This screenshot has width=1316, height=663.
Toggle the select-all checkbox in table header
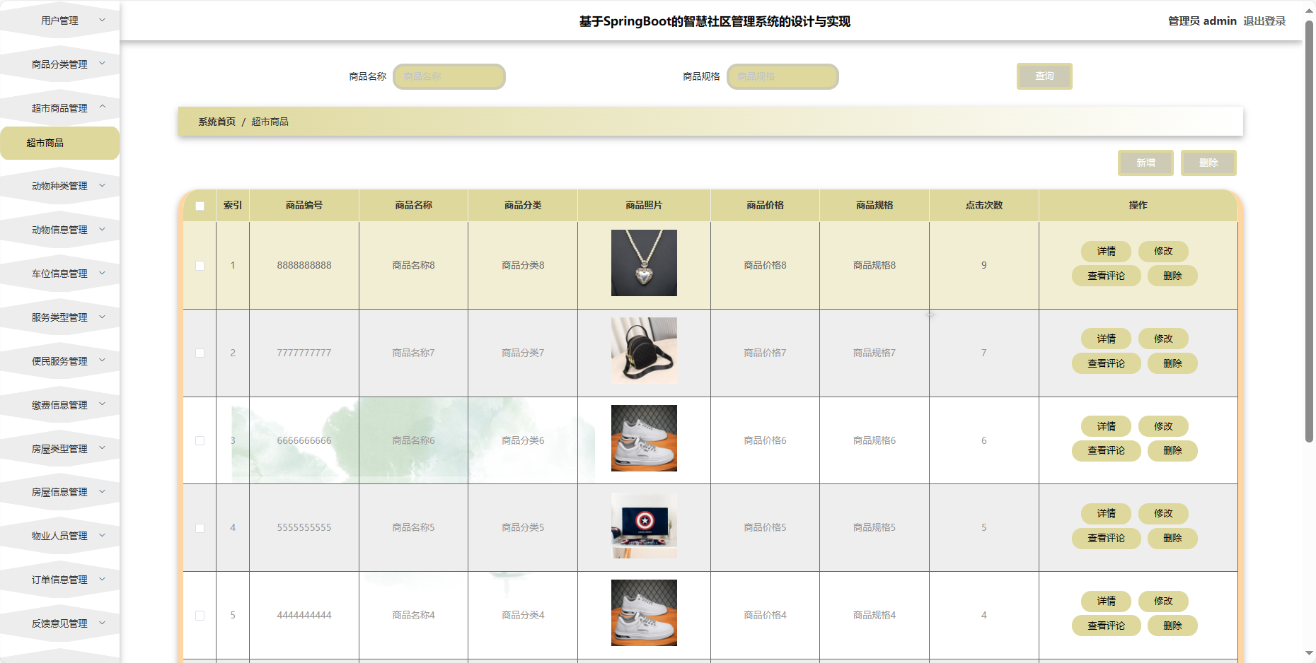[200, 206]
